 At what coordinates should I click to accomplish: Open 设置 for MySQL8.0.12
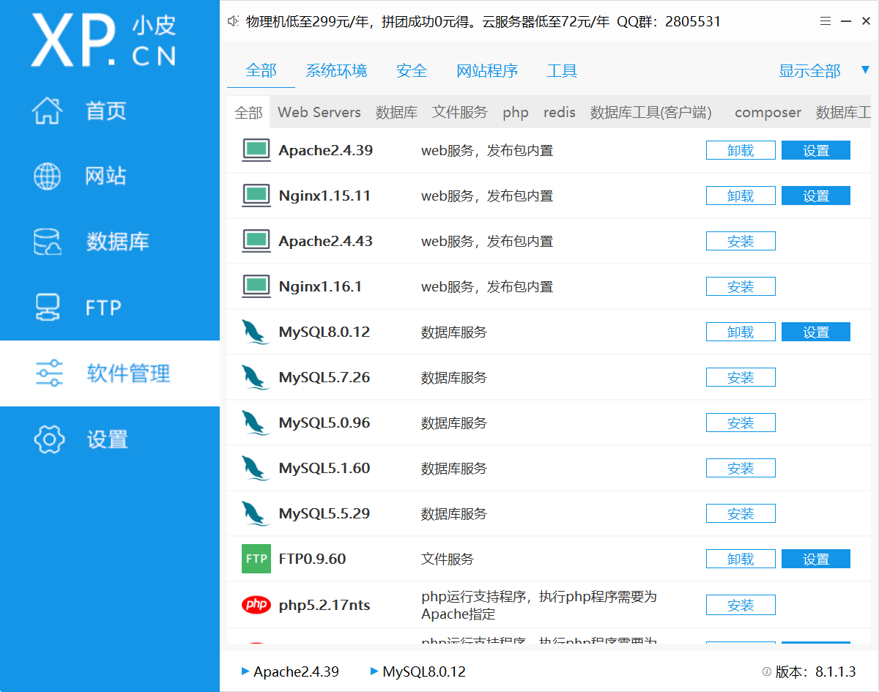[815, 332]
